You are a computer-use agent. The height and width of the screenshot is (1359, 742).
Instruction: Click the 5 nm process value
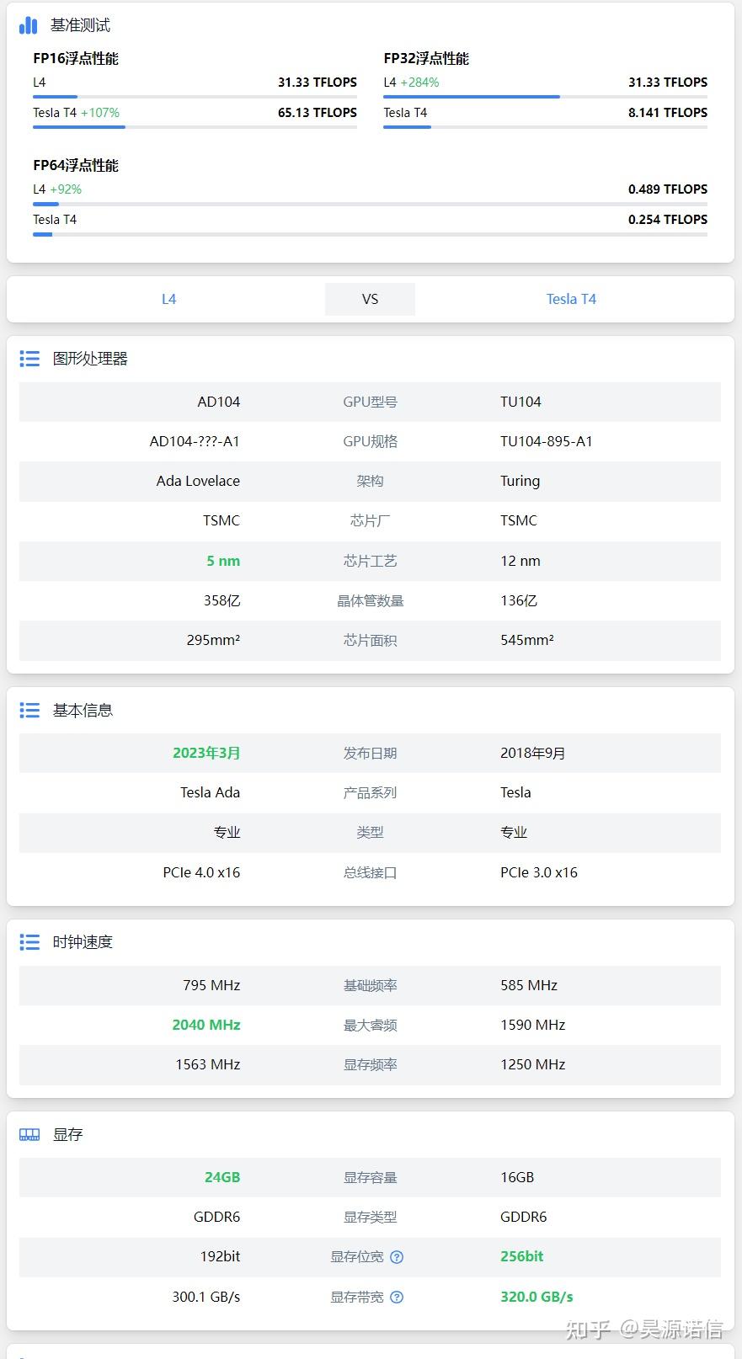[222, 561]
